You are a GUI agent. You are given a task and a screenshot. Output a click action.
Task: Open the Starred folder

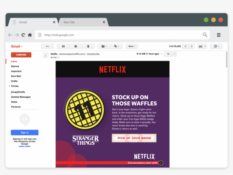click(x=15, y=66)
